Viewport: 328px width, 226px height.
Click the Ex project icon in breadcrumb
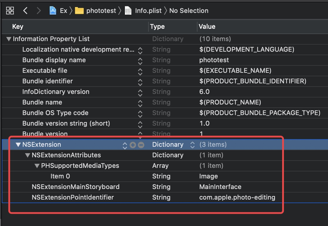point(53,11)
